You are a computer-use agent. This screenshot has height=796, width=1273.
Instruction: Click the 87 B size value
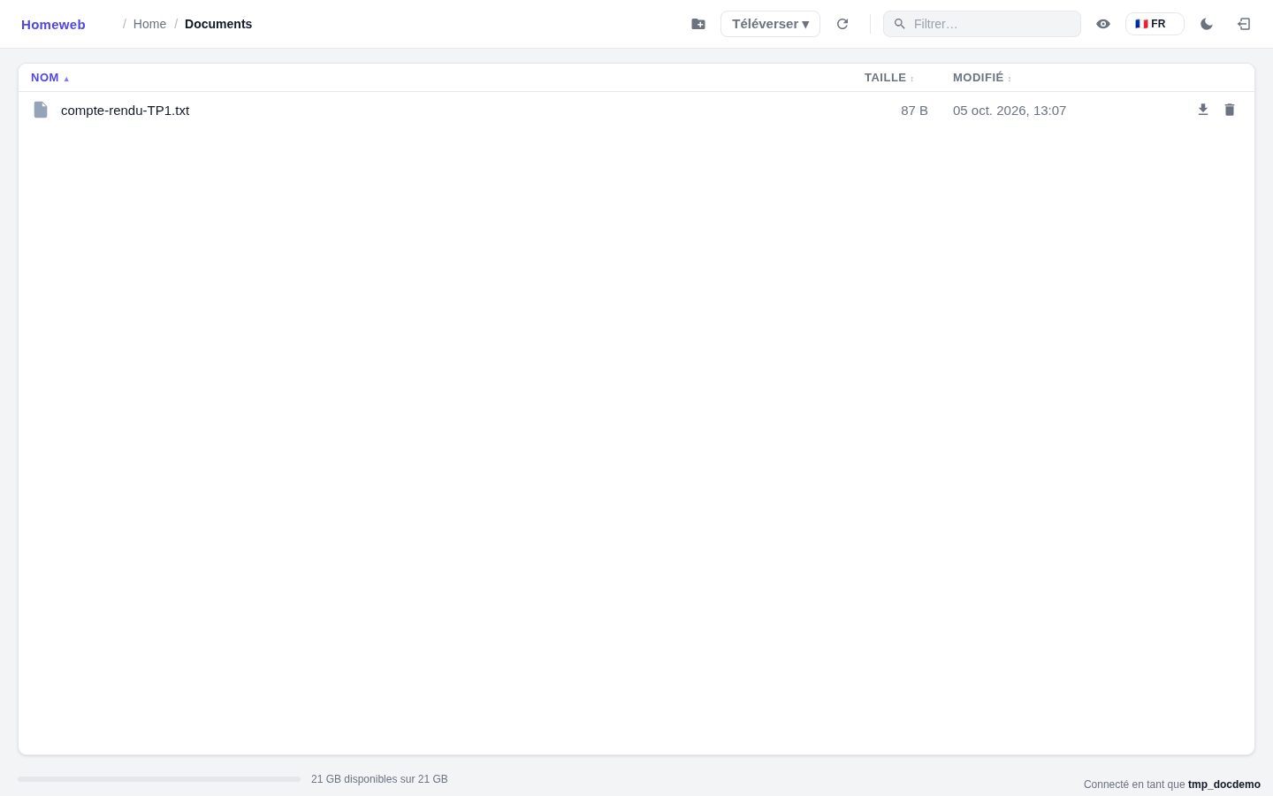[914, 110]
